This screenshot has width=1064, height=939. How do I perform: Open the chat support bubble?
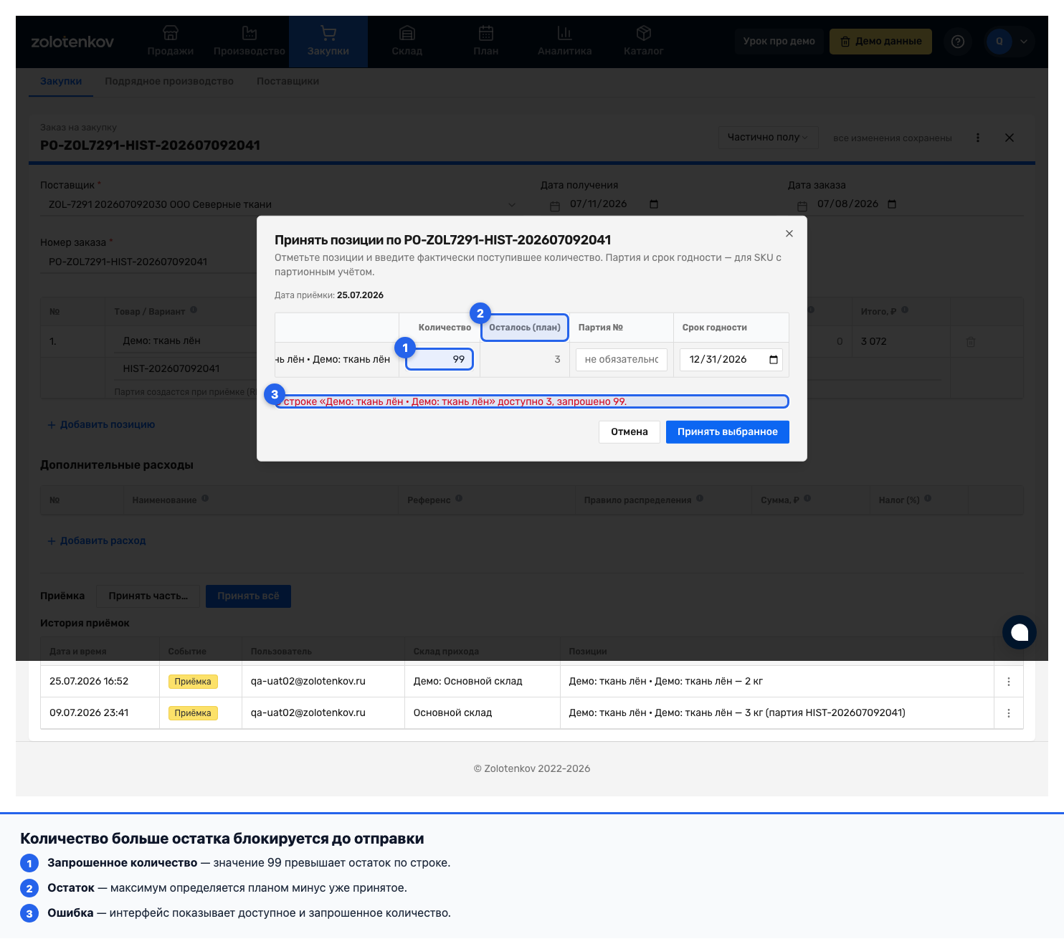click(1020, 632)
